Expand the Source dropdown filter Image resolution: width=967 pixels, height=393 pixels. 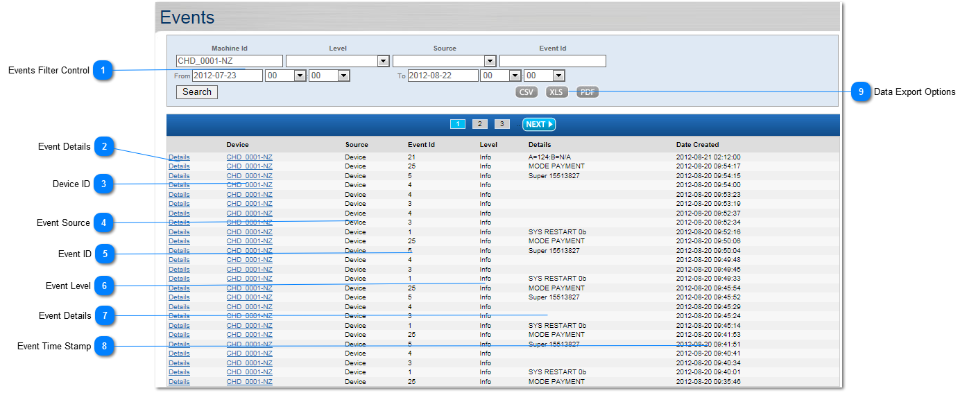pos(490,61)
